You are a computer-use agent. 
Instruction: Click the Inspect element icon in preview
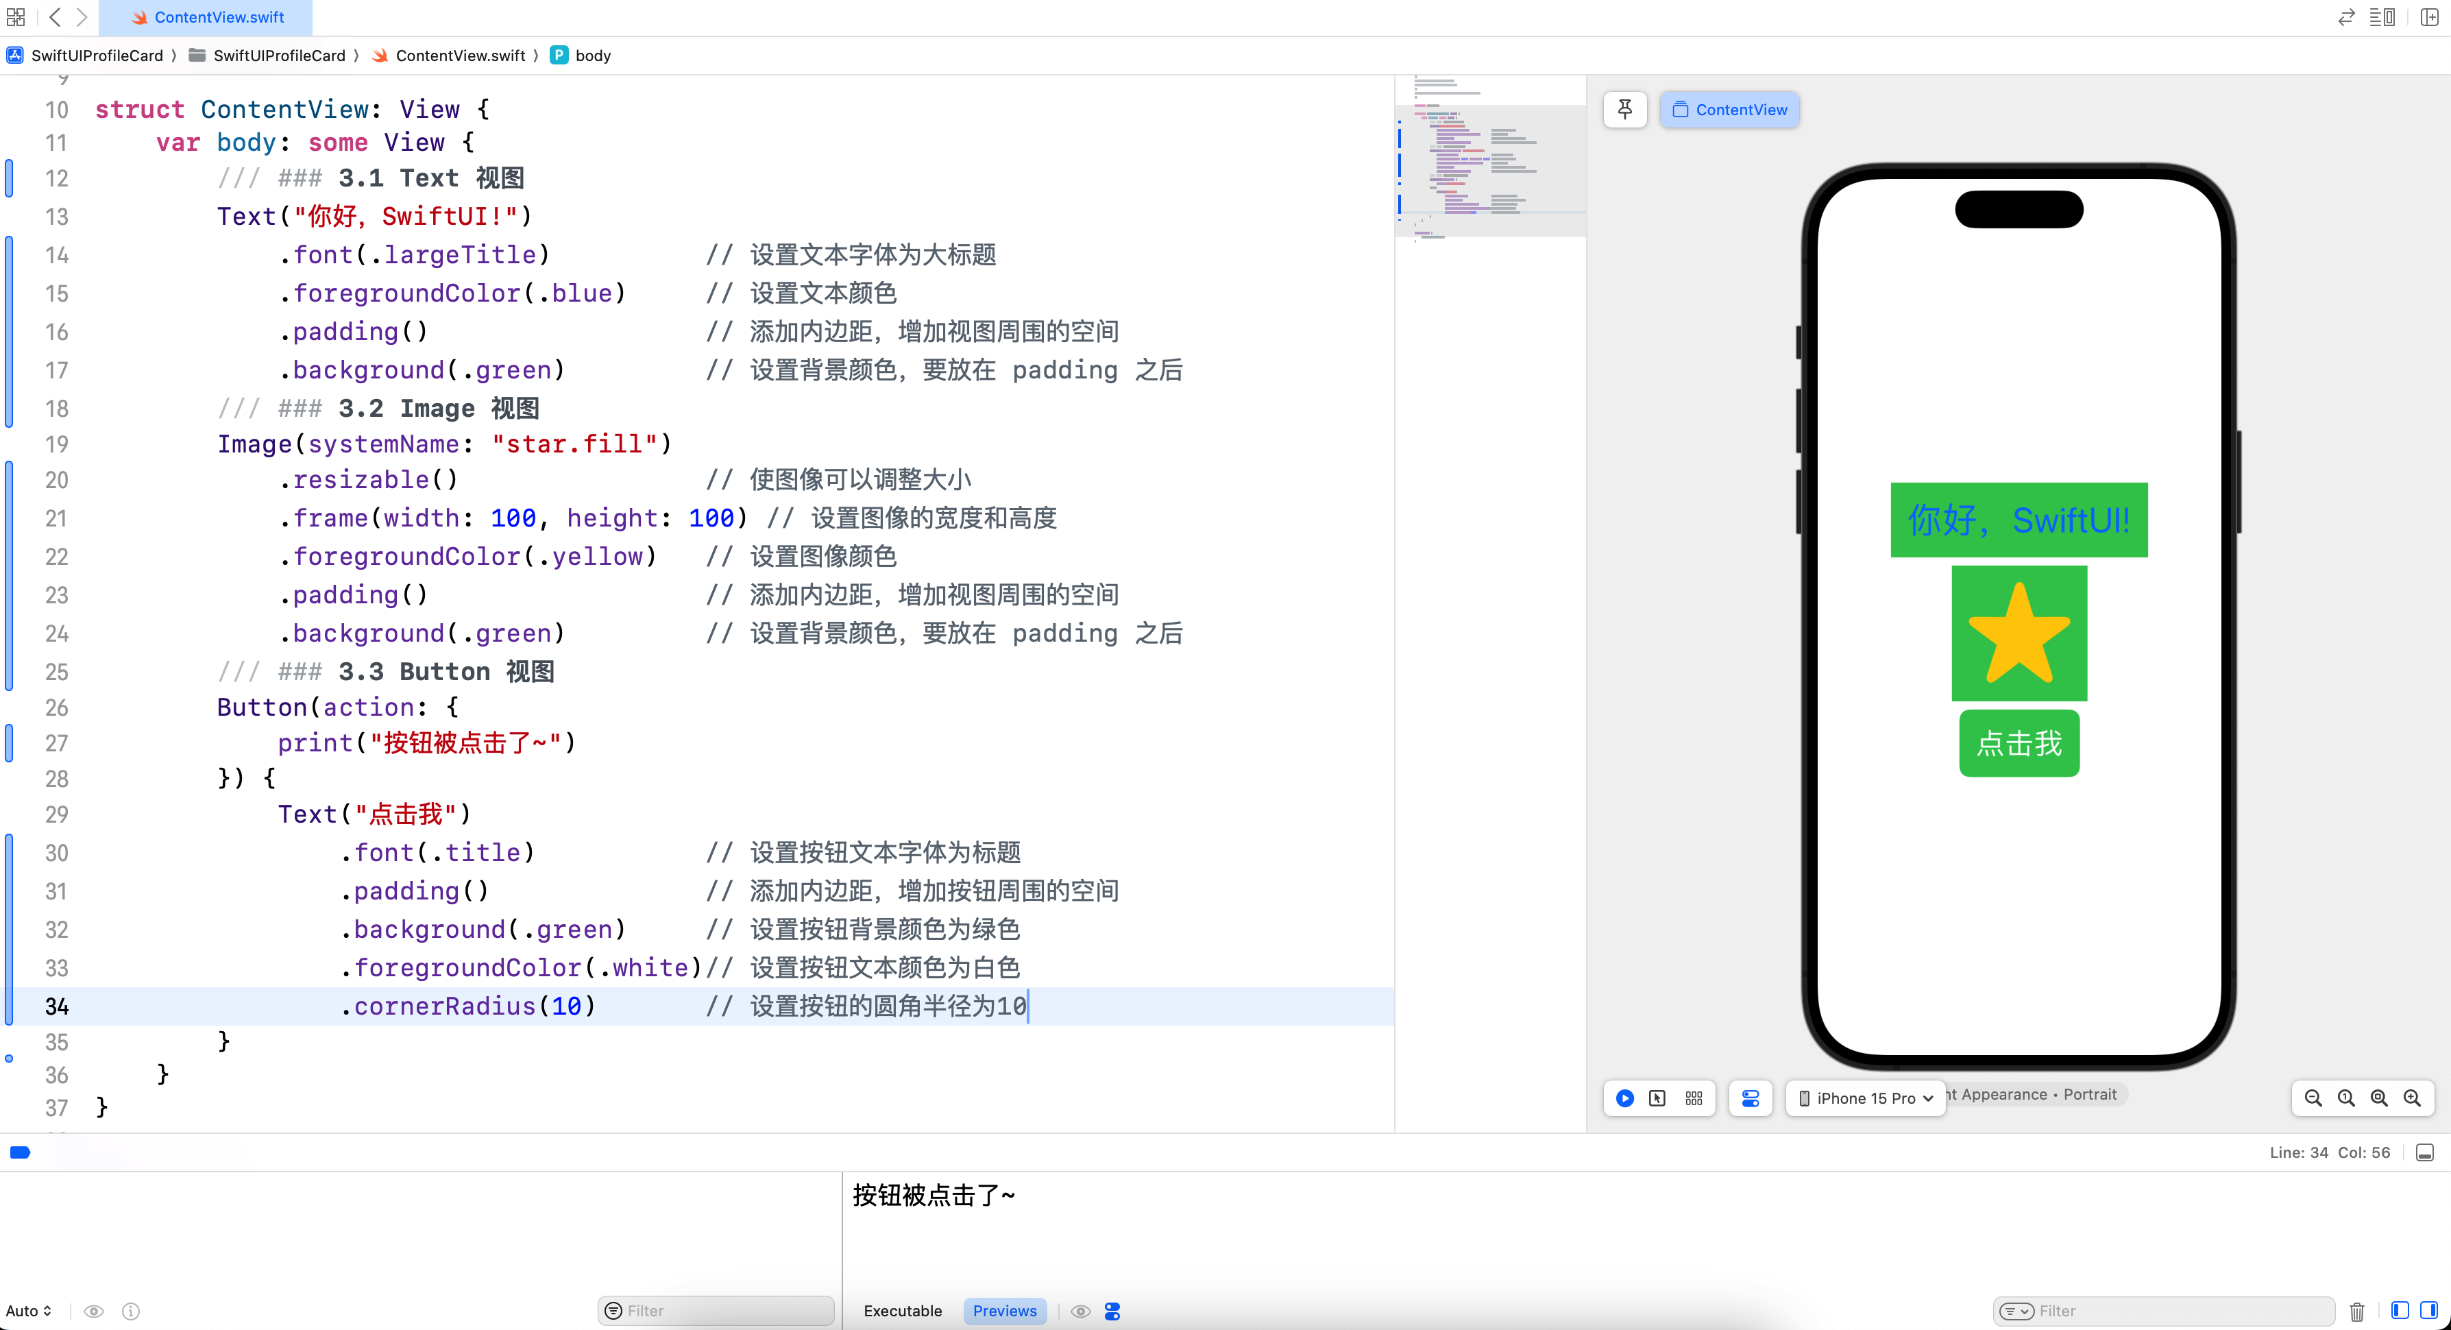click(x=1660, y=1098)
